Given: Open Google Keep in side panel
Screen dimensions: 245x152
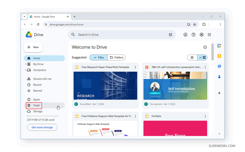Looking at the screenshot, I should [x=219, y=56].
